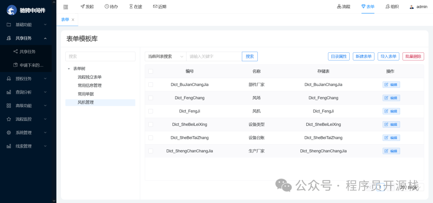Click the 系统管理 gear icon
The image size is (433, 203).
9,133
